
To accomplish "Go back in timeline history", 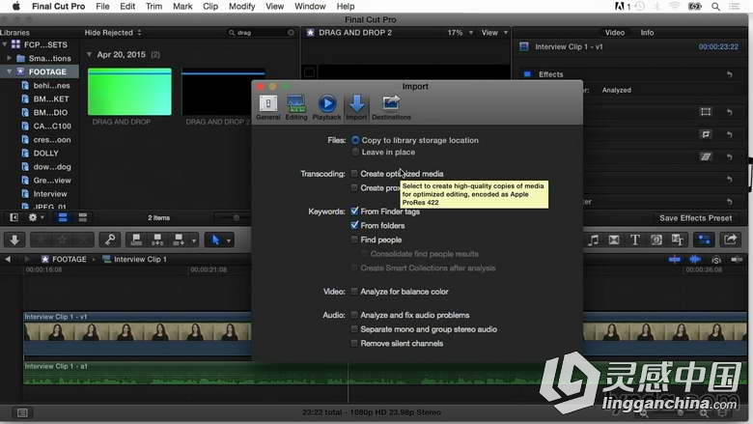I will click(x=8, y=259).
